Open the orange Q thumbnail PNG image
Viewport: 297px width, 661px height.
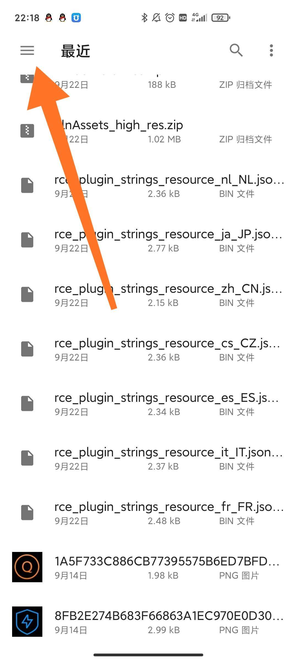coord(27,567)
